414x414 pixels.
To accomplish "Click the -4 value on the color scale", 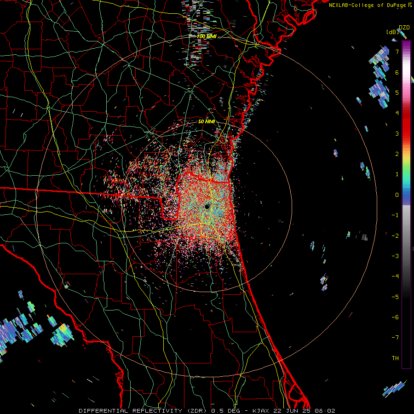I will coord(395,276).
